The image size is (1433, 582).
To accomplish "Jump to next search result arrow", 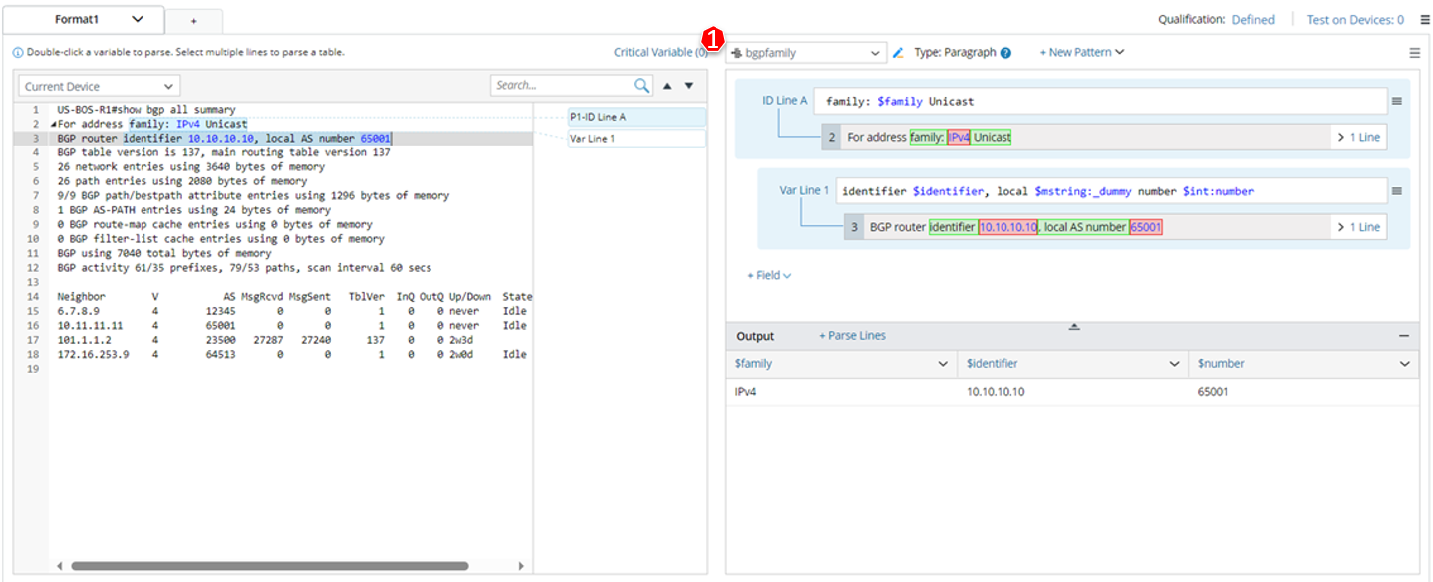I will pos(688,86).
